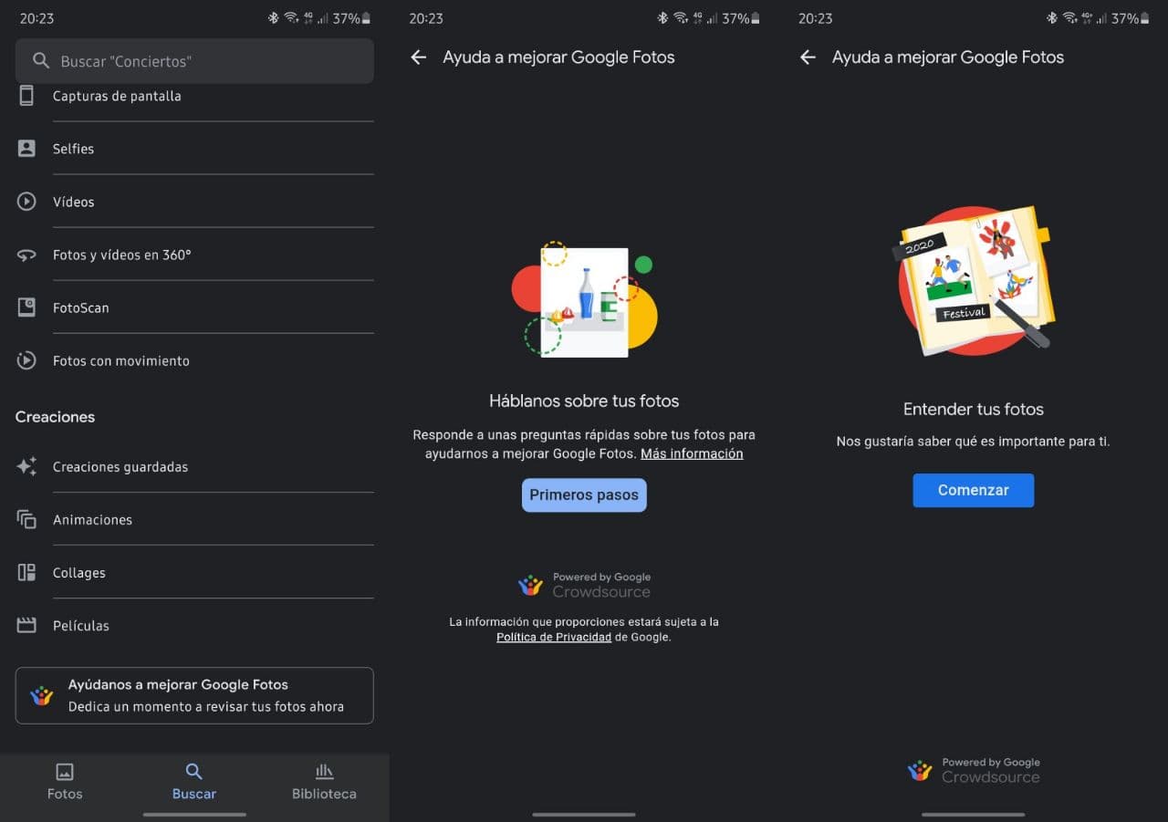Tap the FotoScan icon
1168x822 pixels.
pyautogui.click(x=26, y=307)
